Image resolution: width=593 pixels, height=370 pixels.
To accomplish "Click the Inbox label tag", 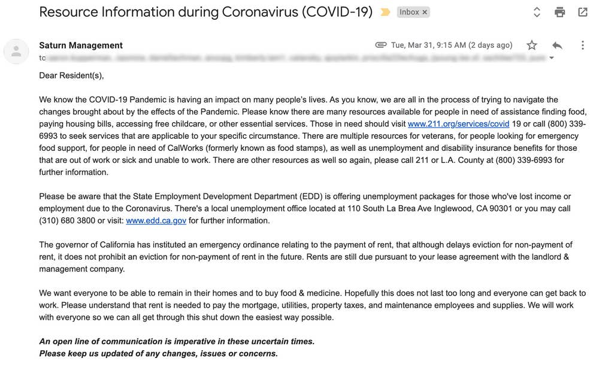I will [409, 12].
